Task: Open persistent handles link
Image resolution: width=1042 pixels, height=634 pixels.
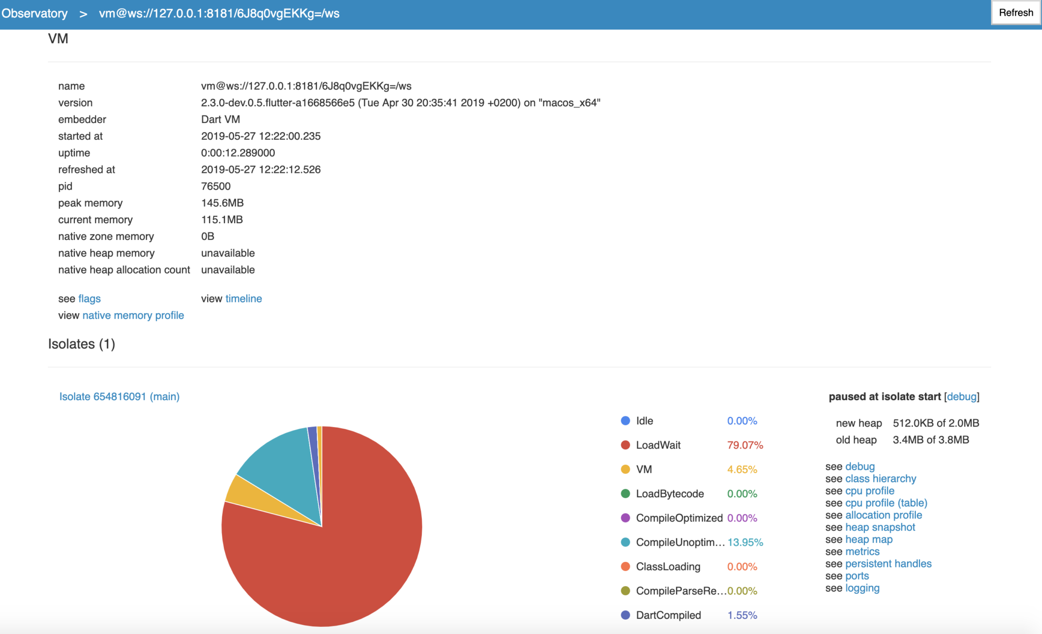Action: coord(888,563)
